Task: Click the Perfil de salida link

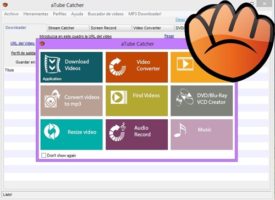Action: click(23, 53)
